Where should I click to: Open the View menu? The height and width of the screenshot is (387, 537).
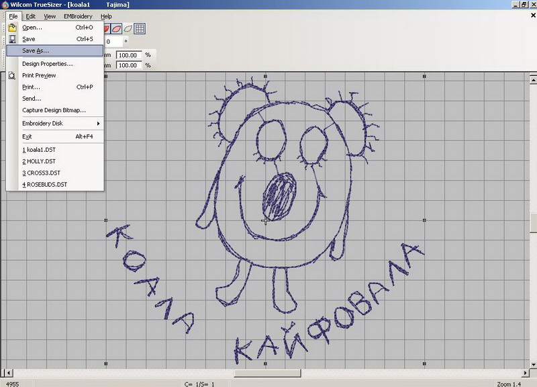[50, 16]
